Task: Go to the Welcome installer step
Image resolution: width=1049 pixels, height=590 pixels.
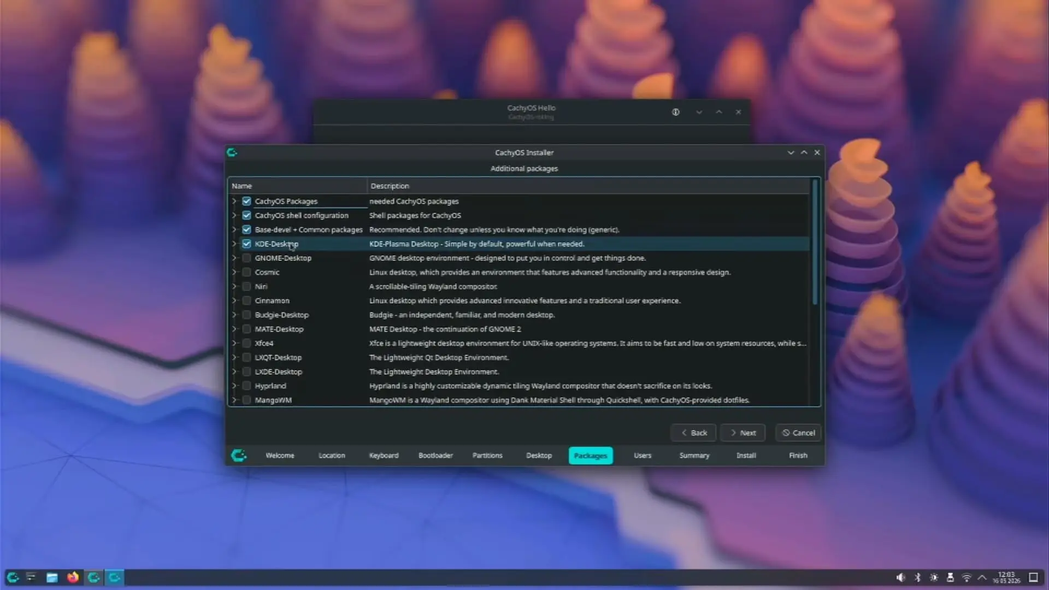Action: click(x=280, y=456)
